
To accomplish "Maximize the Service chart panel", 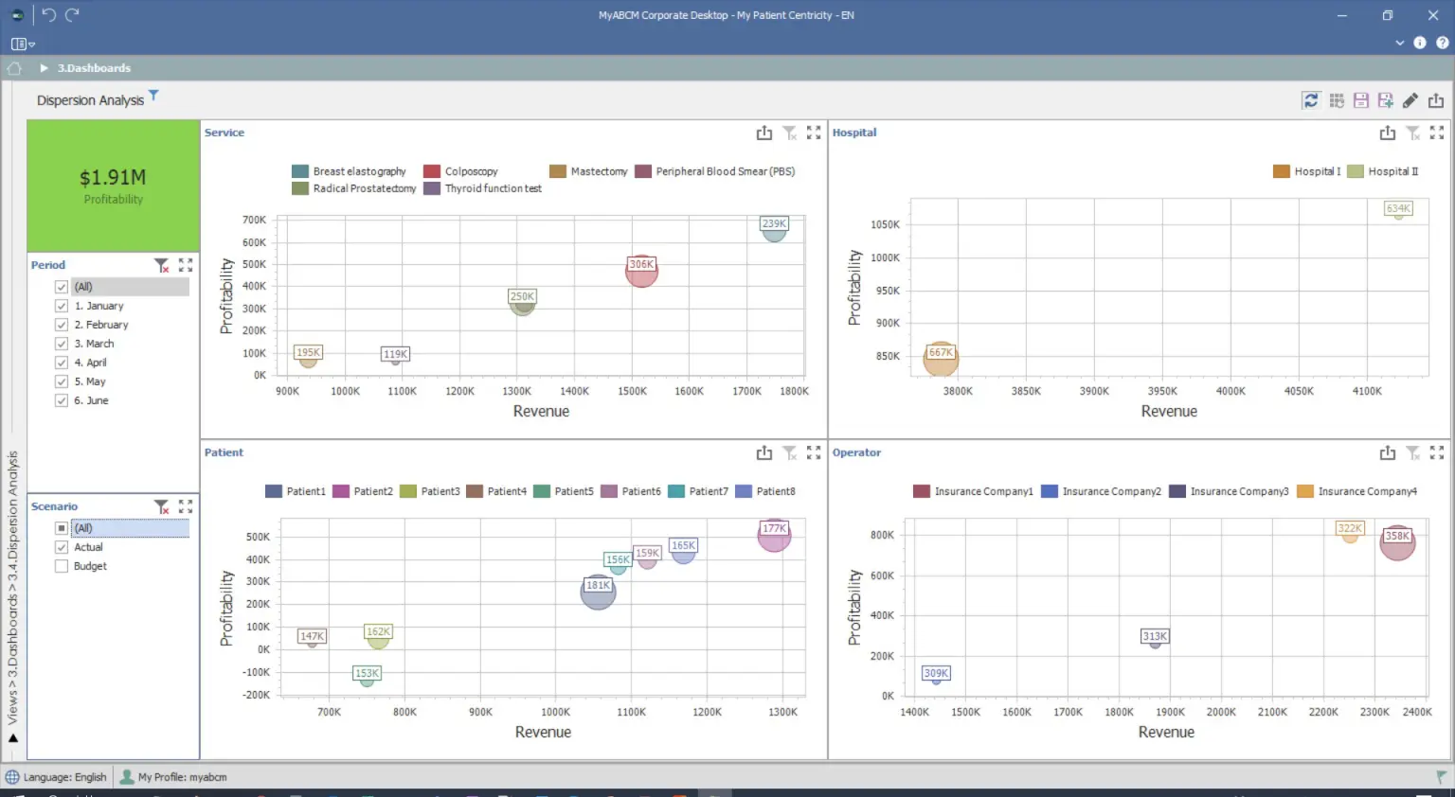I will click(x=814, y=133).
